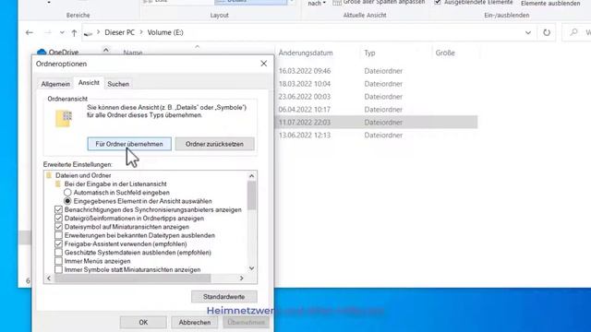Image resolution: width=591 pixels, height=332 pixels.
Task: Toggle Freigabe-Assistent verwenden checkbox
Action: (58, 243)
